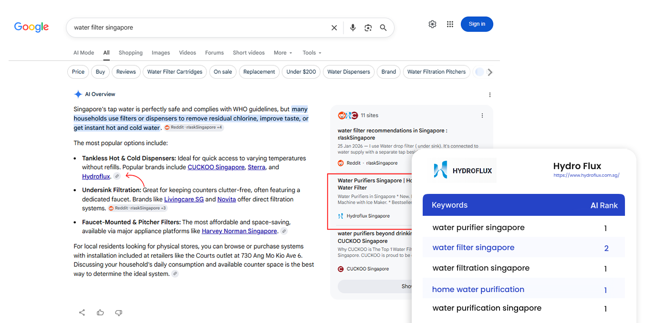Expand the Tools dropdown

pyautogui.click(x=312, y=53)
